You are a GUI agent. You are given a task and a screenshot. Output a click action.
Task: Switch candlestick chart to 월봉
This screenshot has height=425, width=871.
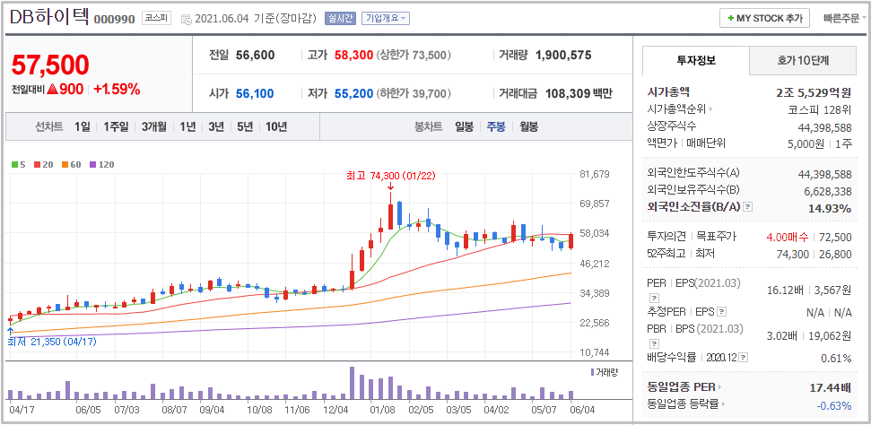529,126
